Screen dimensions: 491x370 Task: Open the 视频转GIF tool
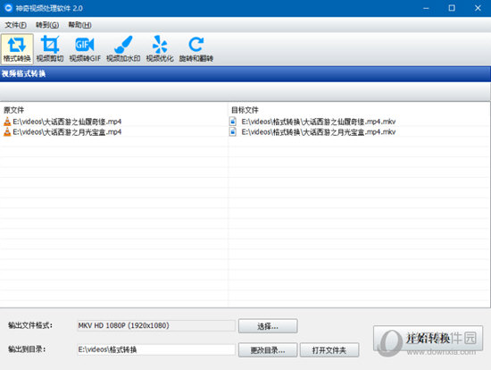tap(85, 49)
